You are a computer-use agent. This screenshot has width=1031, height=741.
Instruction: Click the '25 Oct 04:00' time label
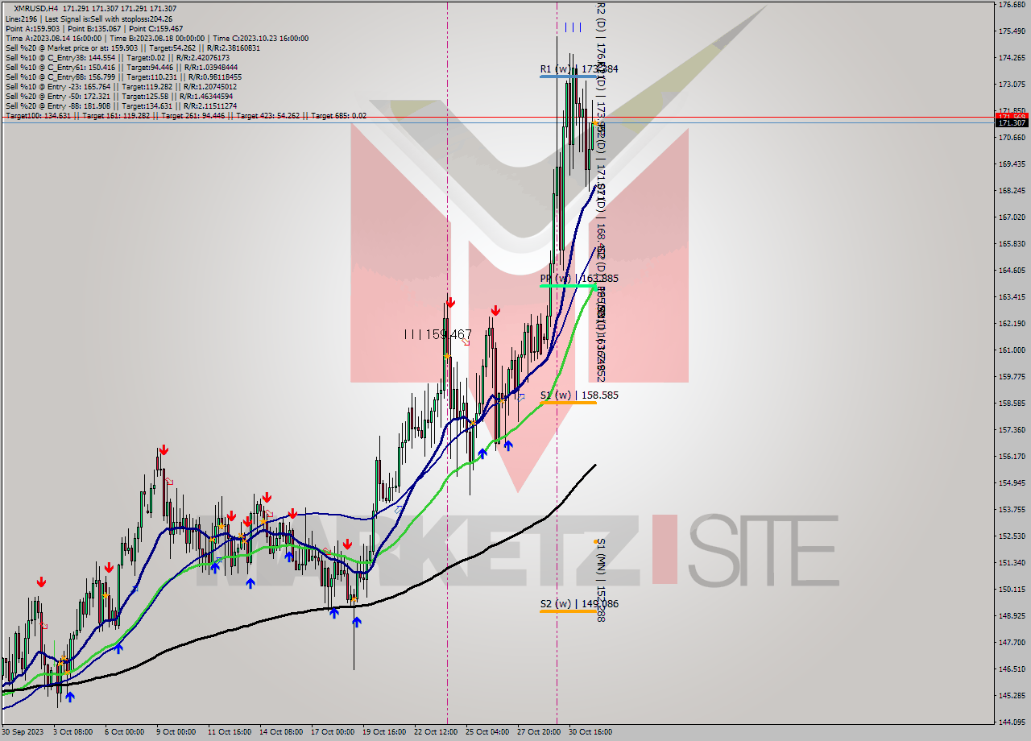click(487, 732)
